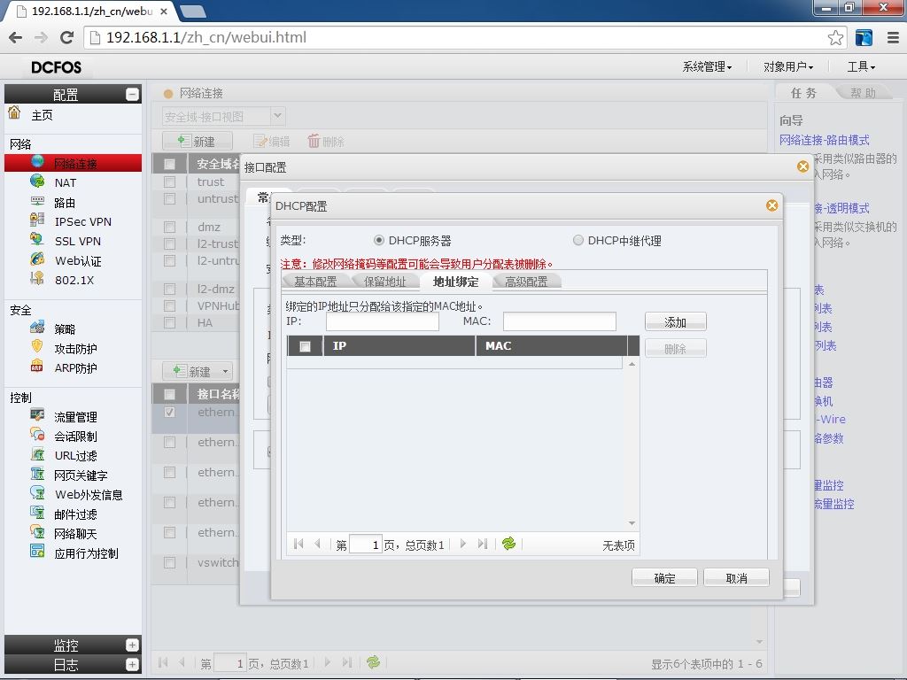Screen dimensions: 907x680
Task: Toggle the 安全域 table header checkbox
Action: tap(169, 164)
